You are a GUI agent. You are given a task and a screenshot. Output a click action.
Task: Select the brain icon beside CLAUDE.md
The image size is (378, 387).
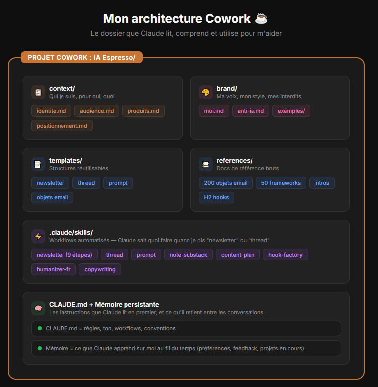point(38,308)
